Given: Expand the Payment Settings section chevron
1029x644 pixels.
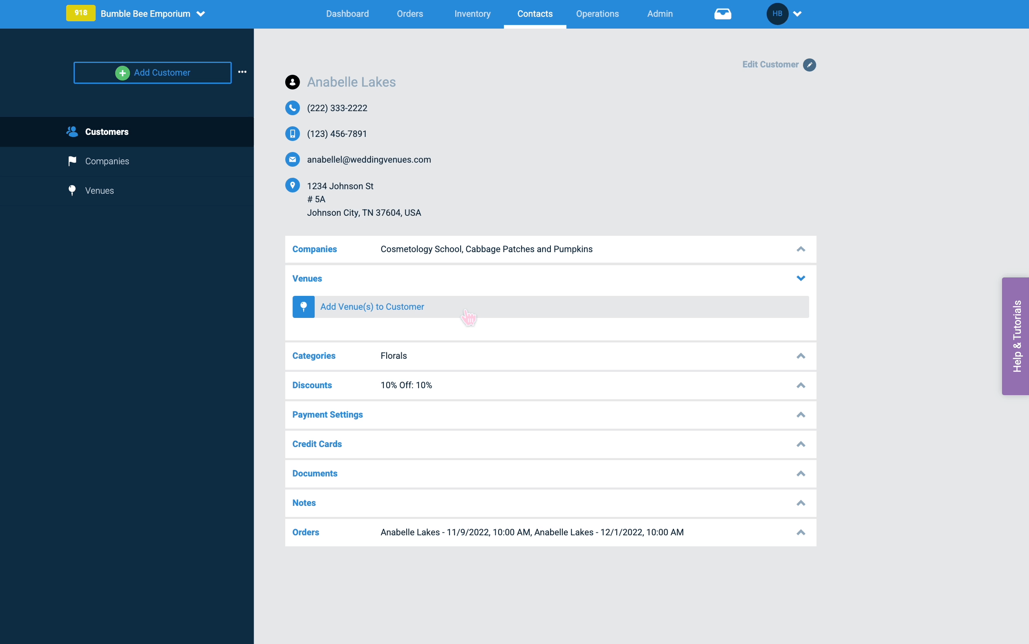Looking at the screenshot, I should [801, 415].
